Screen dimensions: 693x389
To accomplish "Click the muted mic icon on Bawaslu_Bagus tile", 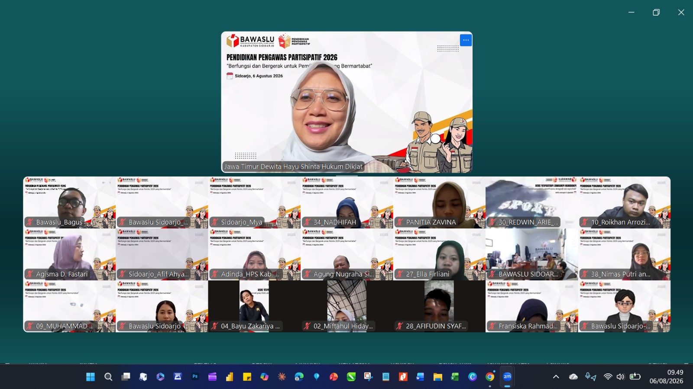I will (x=30, y=222).
